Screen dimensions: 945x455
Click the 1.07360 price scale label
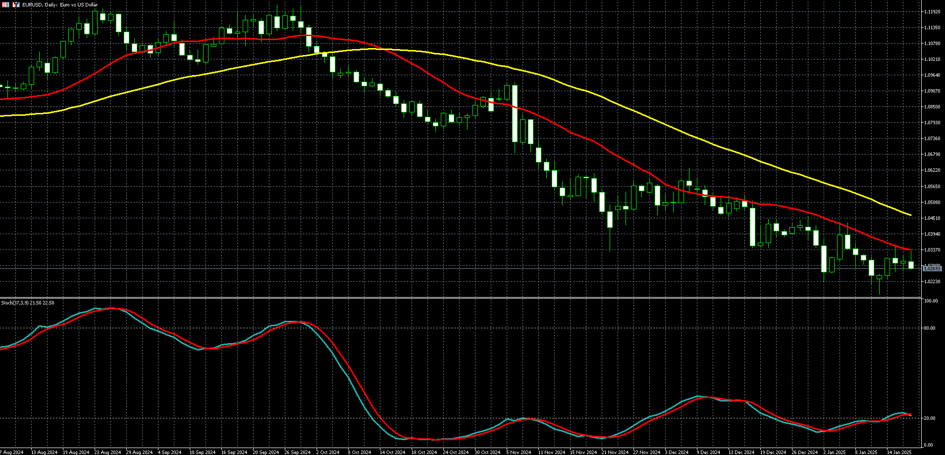pyautogui.click(x=932, y=138)
